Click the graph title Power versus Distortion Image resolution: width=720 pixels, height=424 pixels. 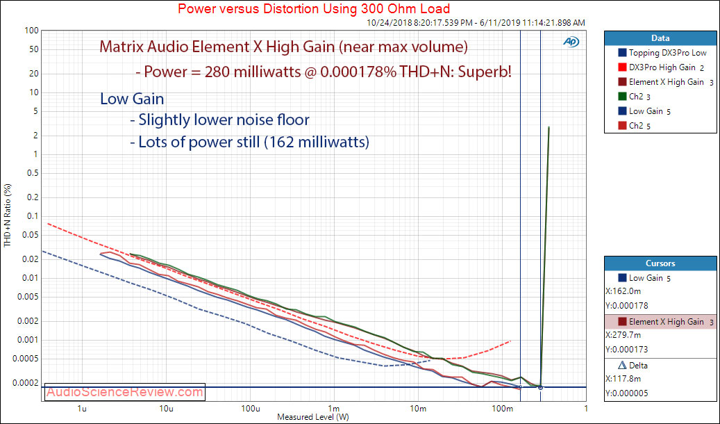[314, 9]
